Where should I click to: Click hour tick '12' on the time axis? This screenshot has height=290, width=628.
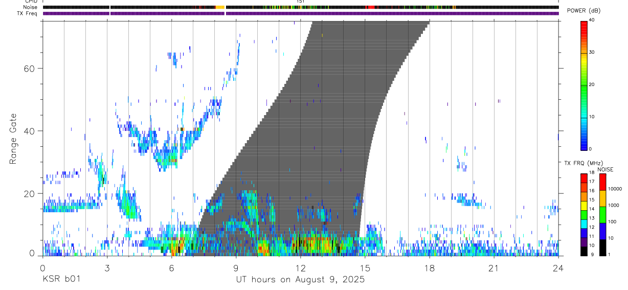click(x=300, y=267)
